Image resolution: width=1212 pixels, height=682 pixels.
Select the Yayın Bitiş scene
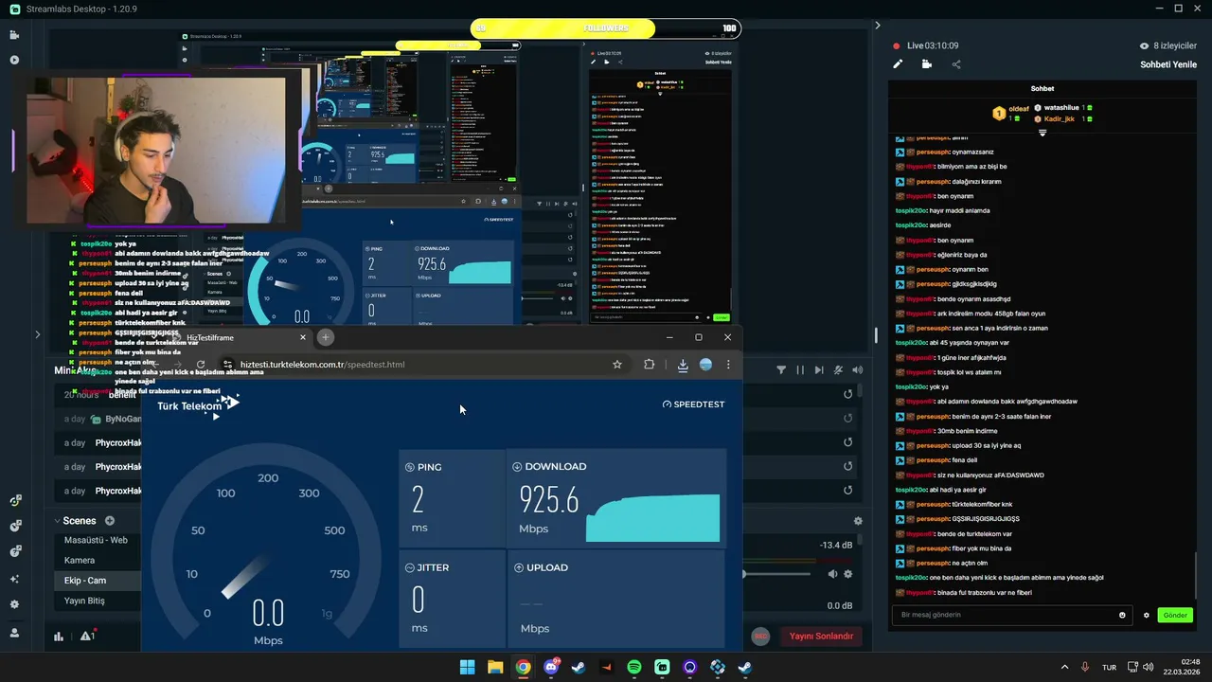98,601
